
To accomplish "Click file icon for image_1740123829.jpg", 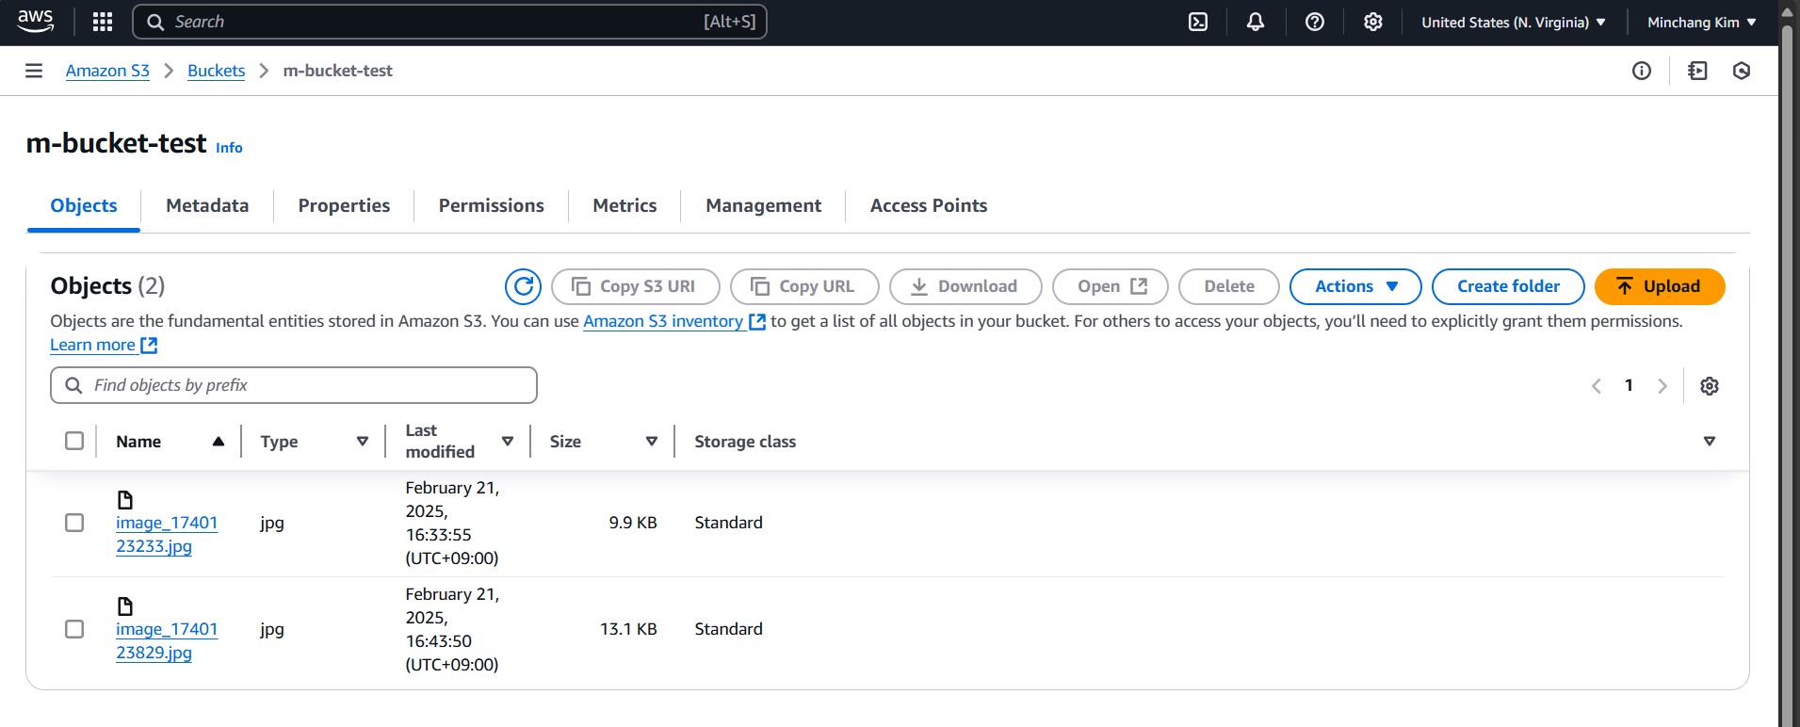I will pyautogui.click(x=124, y=606).
